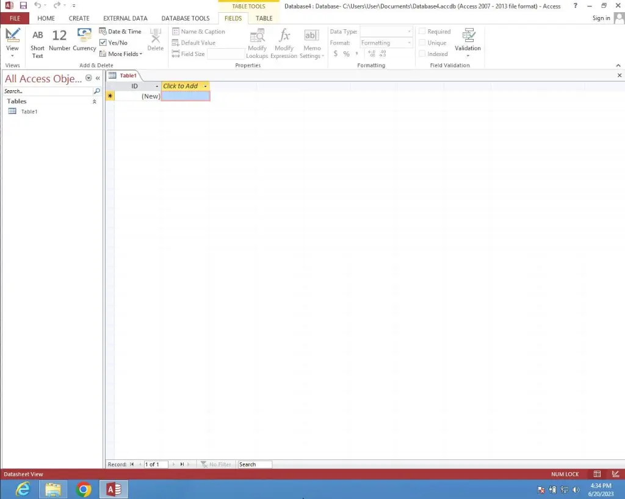Screen dimensions: 625x499
Task: Open the All Access Objects category menu
Action: click(x=89, y=79)
